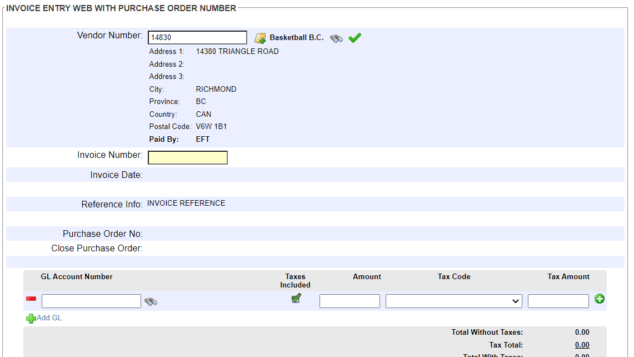Click the Add GL link text
Image resolution: width=634 pixels, height=357 pixels.
click(49, 318)
